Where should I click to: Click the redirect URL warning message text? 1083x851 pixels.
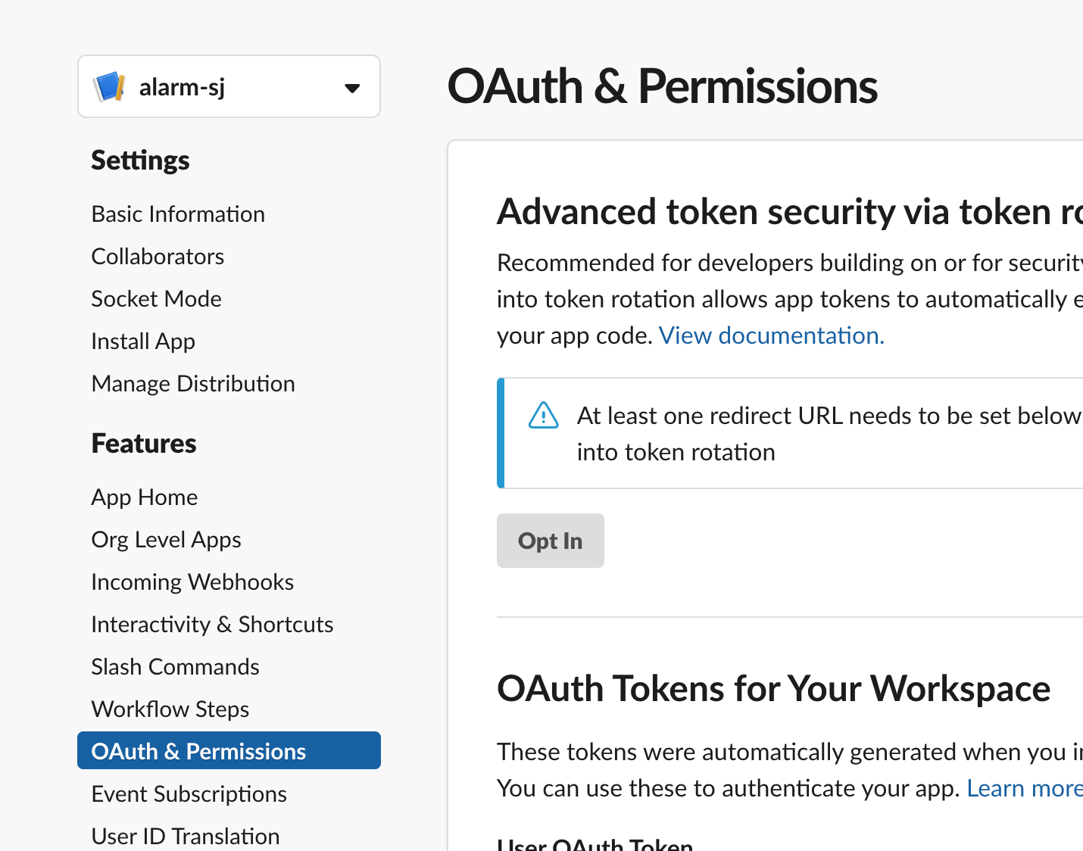(x=829, y=434)
